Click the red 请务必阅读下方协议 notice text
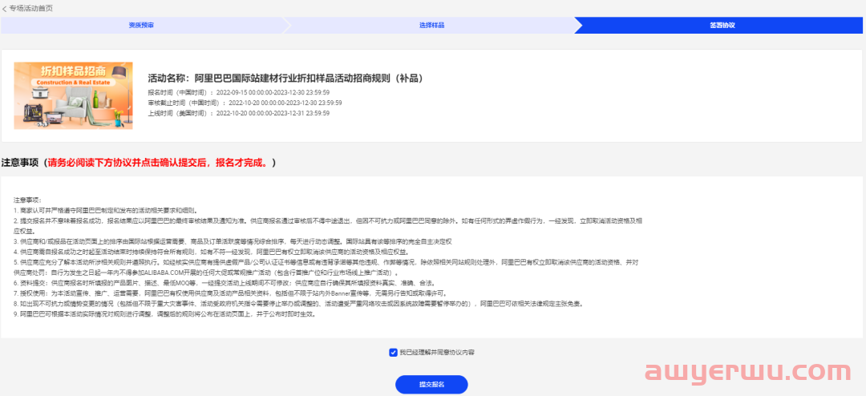This screenshot has width=866, height=396. (159, 163)
